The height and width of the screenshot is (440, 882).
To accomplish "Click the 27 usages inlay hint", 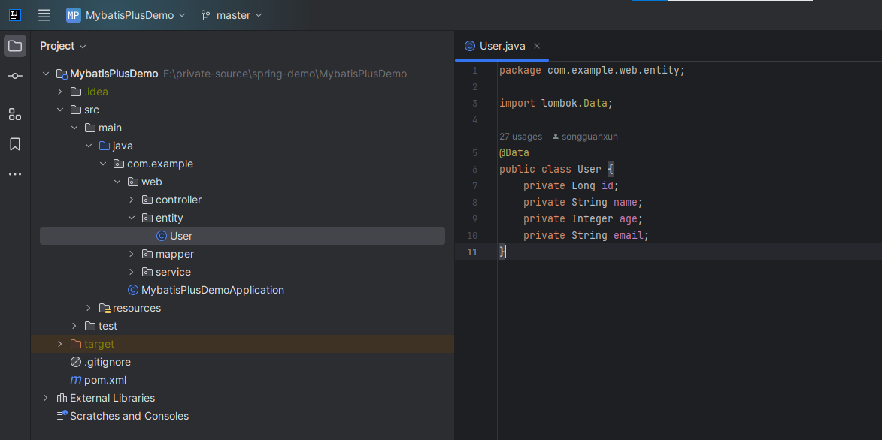I will click(521, 137).
